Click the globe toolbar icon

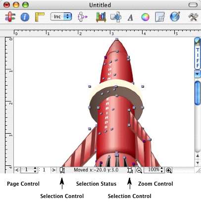point(175,17)
